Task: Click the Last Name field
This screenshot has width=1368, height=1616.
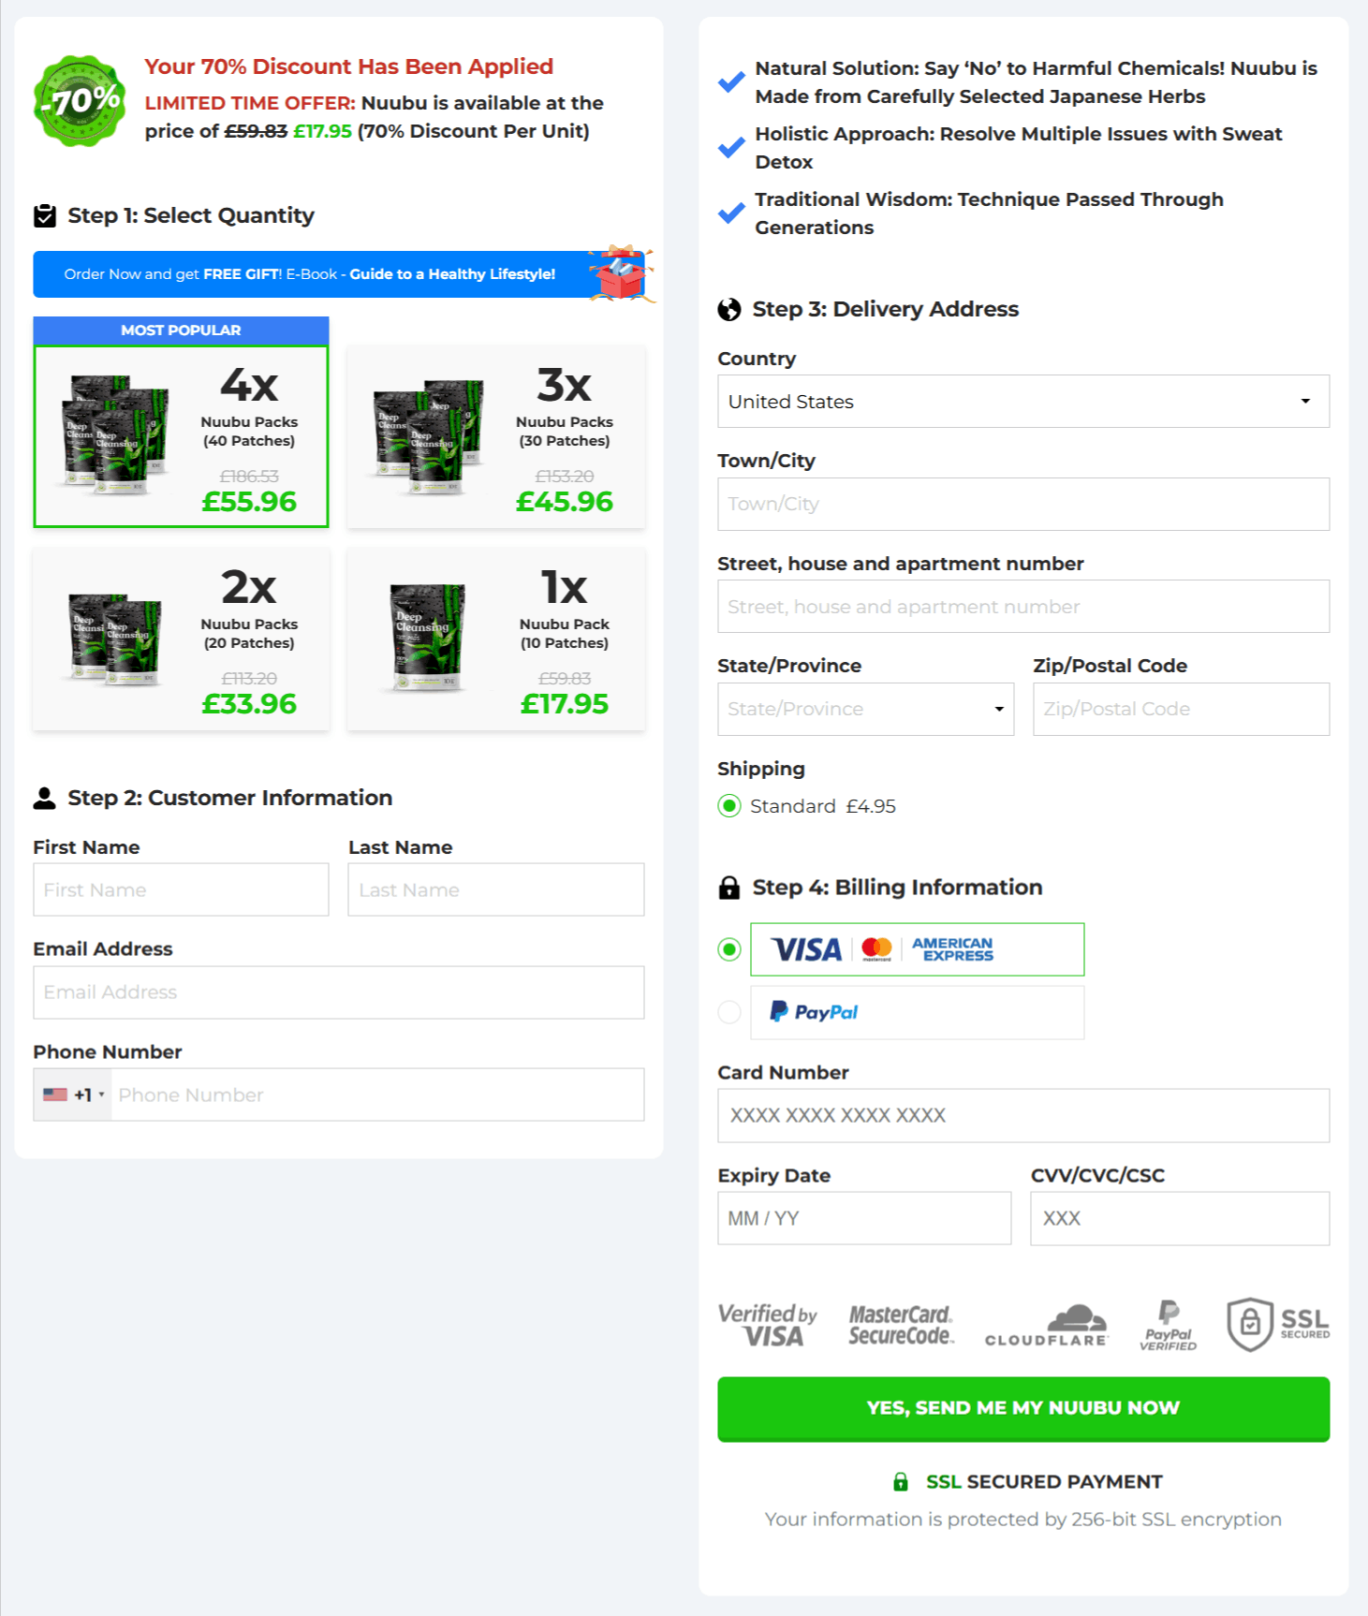Action: pos(496,889)
